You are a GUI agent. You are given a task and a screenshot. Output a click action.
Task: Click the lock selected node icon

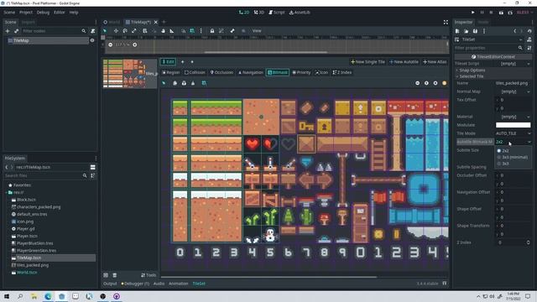click(212, 31)
